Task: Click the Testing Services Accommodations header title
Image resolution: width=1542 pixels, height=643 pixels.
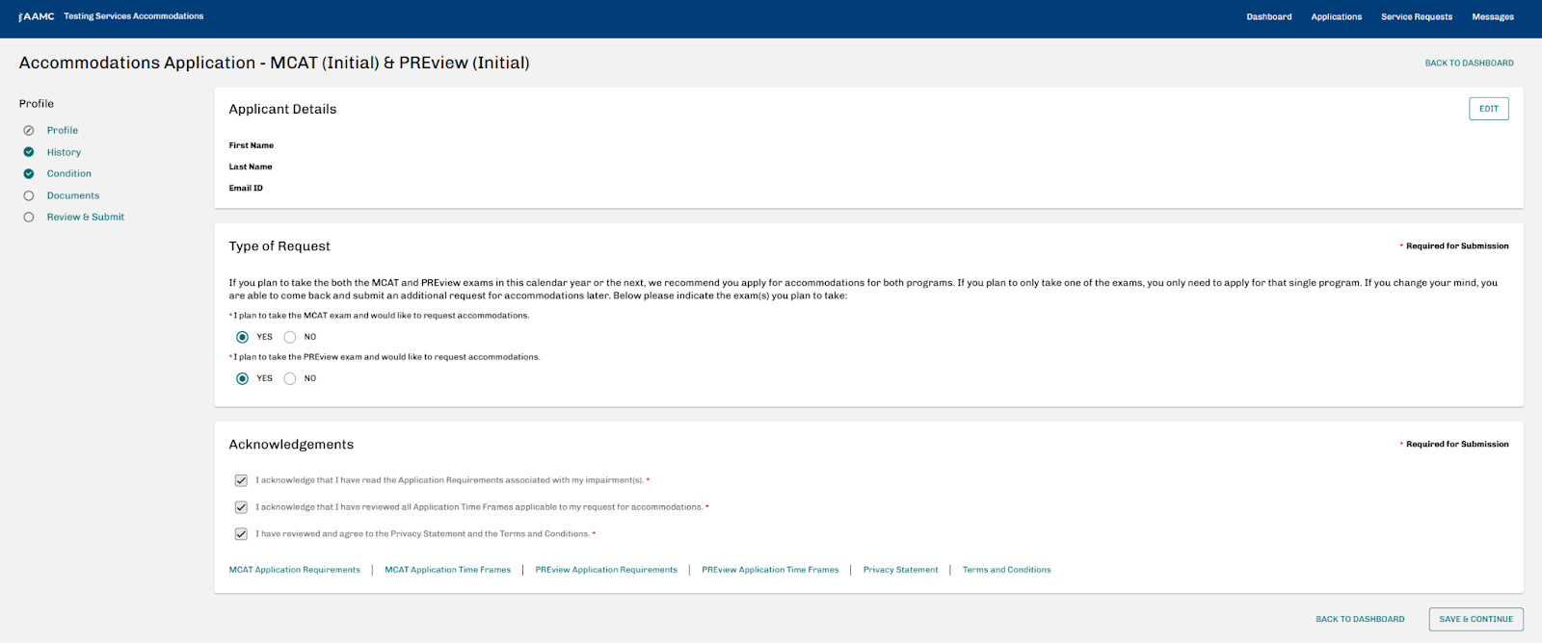Action: 134,16
